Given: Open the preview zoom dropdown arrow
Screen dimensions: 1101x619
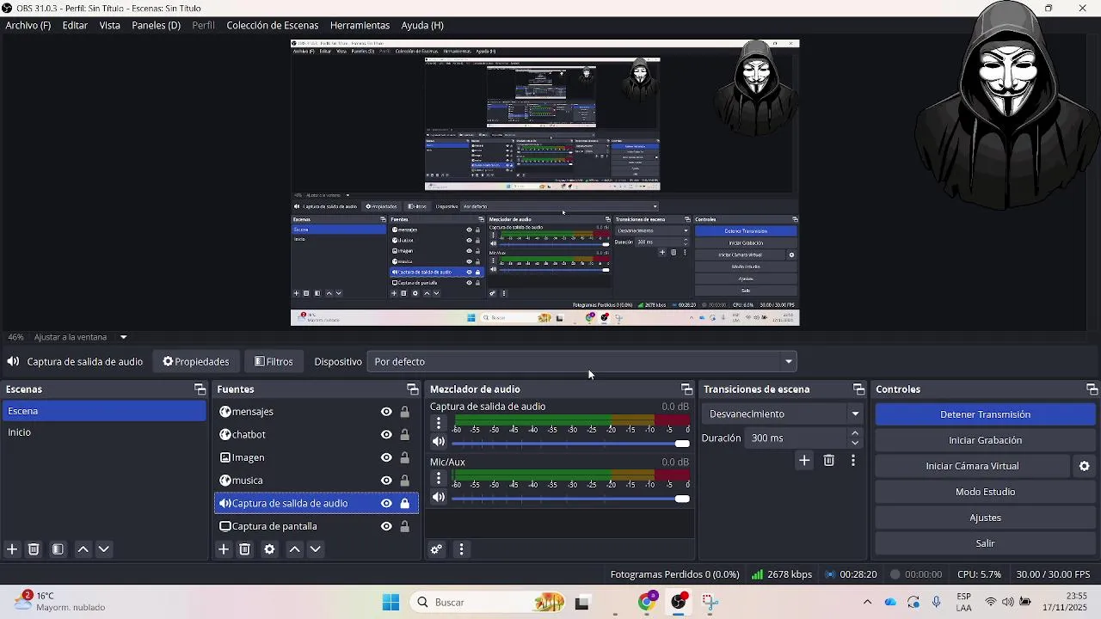Looking at the screenshot, I should pyautogui.click(x=123, y=337).
